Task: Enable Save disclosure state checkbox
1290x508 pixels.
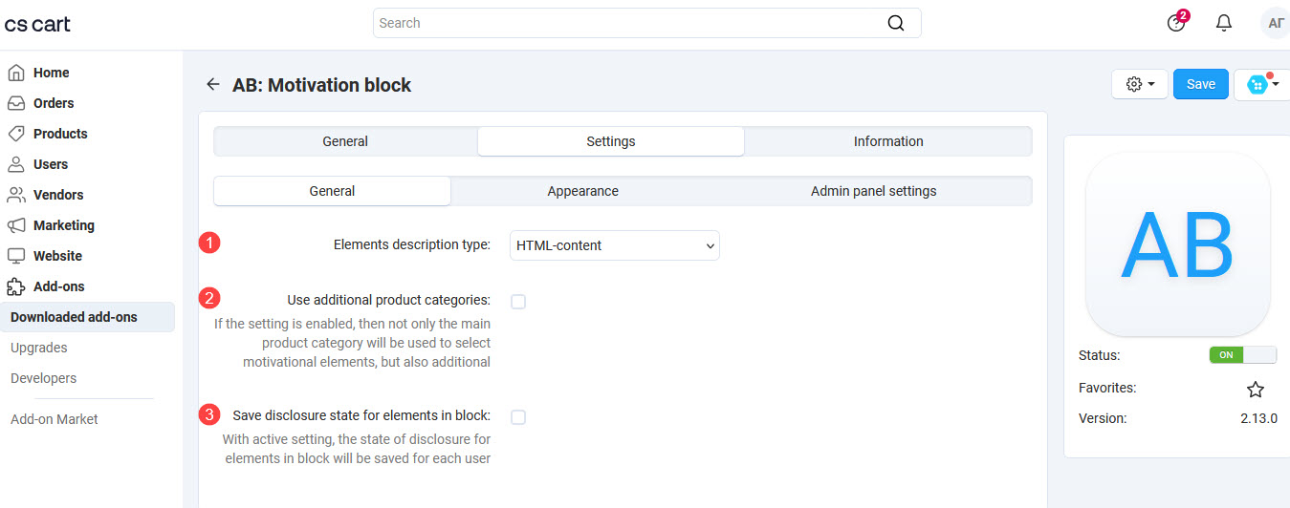Action: (518, 417)
